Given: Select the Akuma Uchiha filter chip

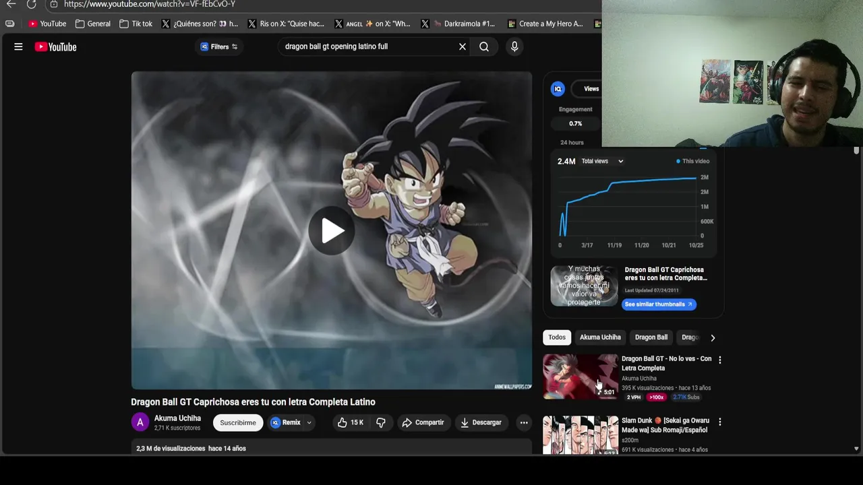Looking at the screenshot, I should pyautogui.click(x=600, y=337).
